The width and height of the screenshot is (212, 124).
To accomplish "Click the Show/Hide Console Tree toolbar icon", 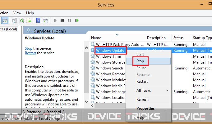I will point(5,21).
